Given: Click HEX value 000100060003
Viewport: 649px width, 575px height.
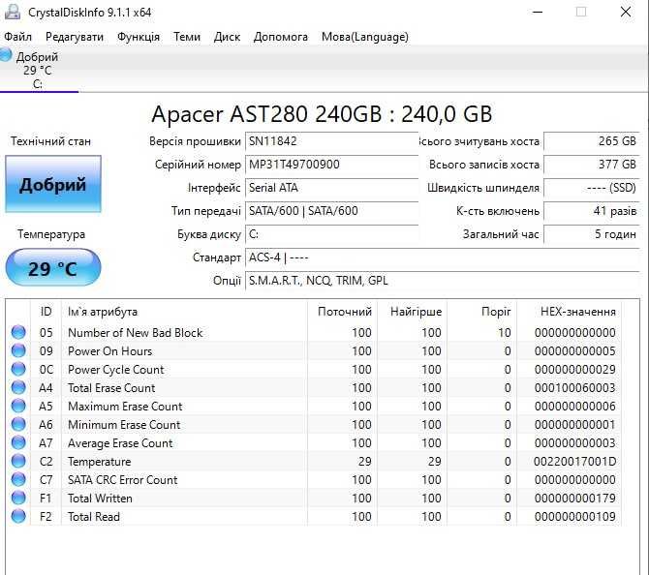Looking at the screenshot, I should (575, 387).
